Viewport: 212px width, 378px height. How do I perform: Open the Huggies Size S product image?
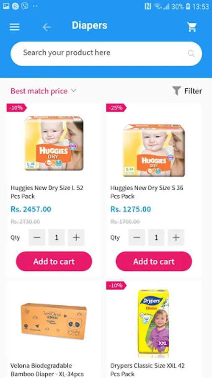click(154, 150)
